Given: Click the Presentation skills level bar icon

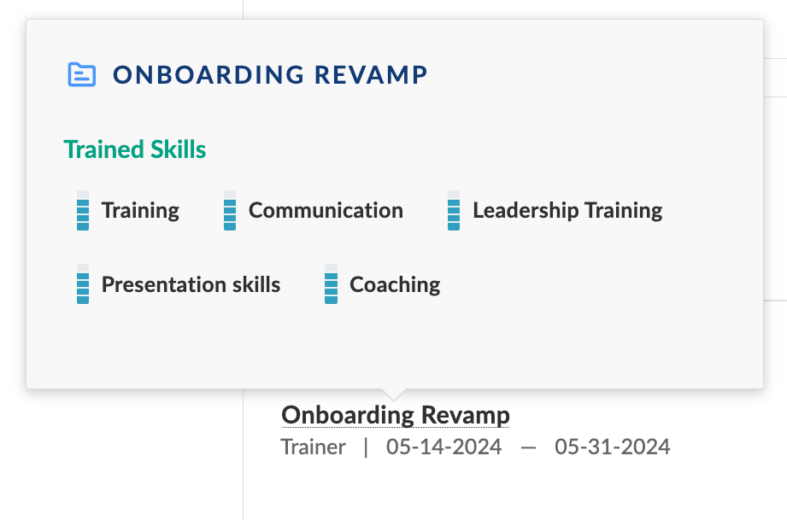Looking at the screenshot, I should pos(83,284).
